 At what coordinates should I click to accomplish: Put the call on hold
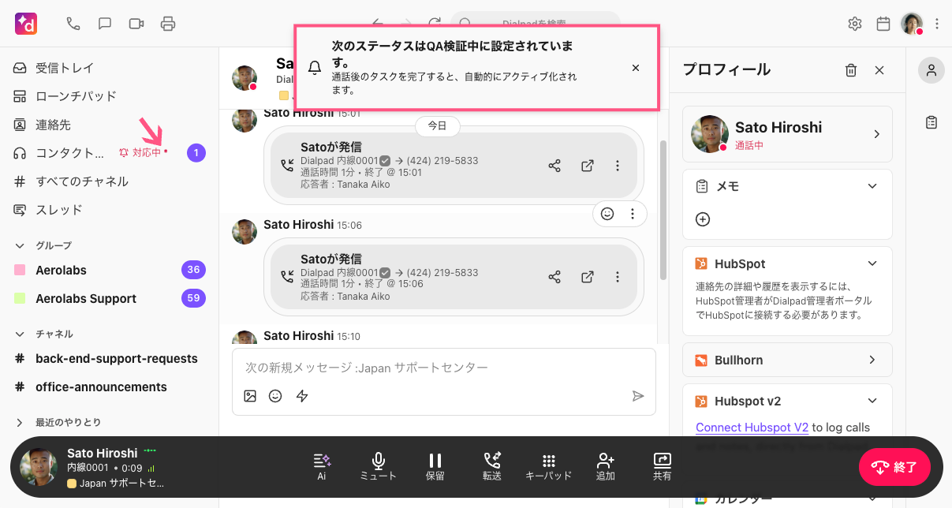(x=435, y=467)
